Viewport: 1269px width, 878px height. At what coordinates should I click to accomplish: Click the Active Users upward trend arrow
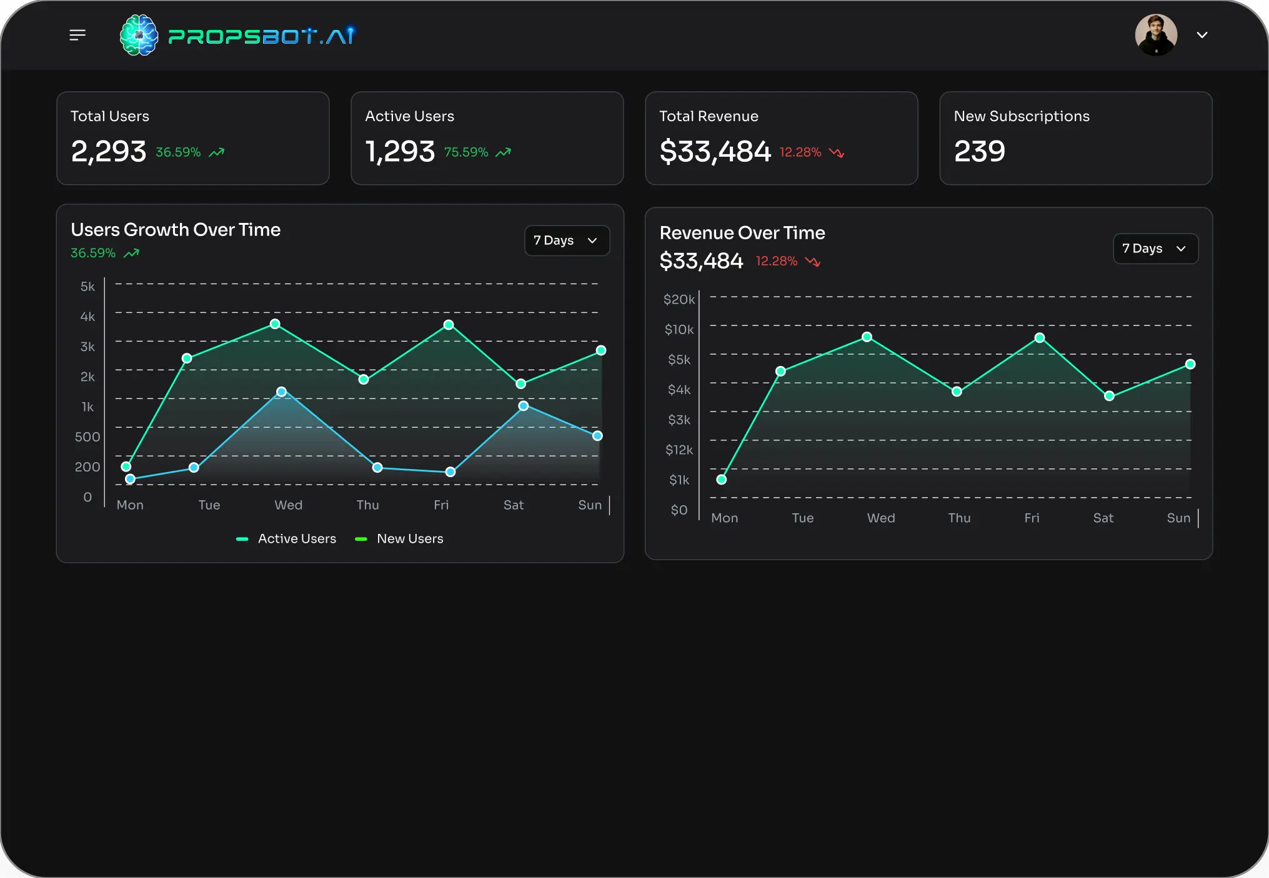click(x=503, y=152)
